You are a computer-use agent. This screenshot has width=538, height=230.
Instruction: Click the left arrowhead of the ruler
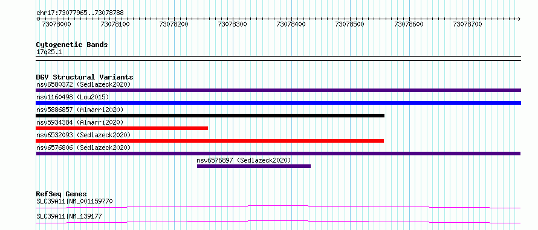(x=37, y=19)
